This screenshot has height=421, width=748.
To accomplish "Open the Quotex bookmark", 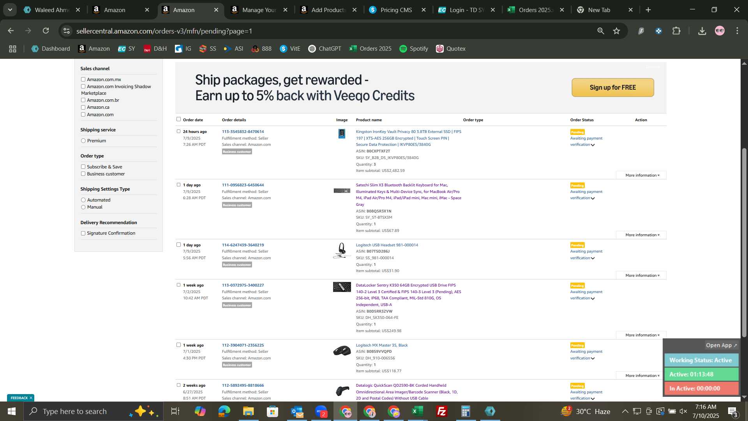I will pos(451,49).
